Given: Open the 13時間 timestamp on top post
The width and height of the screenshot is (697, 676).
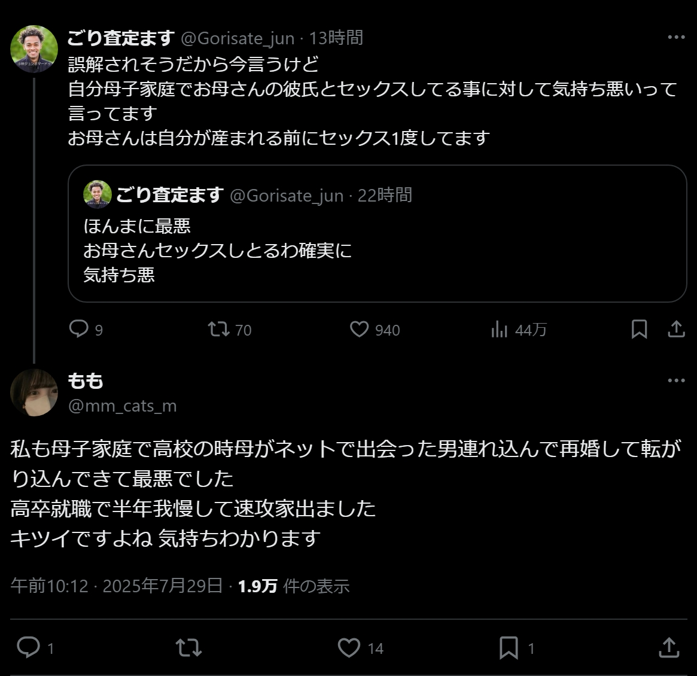Looking at the screenshot, I should tap(336, 38).
